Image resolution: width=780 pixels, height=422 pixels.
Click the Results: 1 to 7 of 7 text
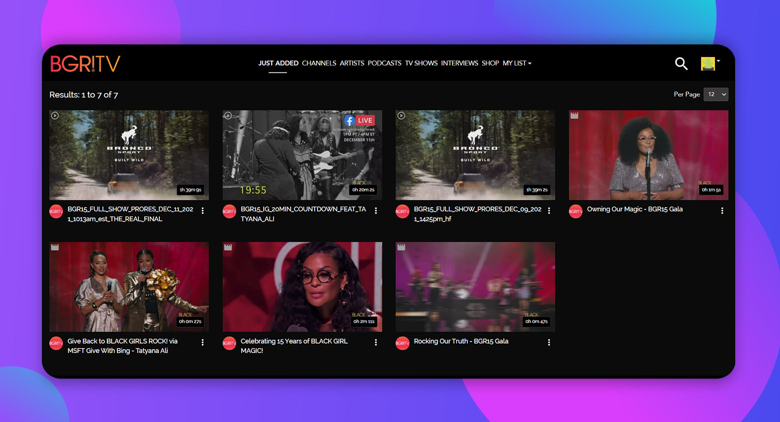pos(84,95)
